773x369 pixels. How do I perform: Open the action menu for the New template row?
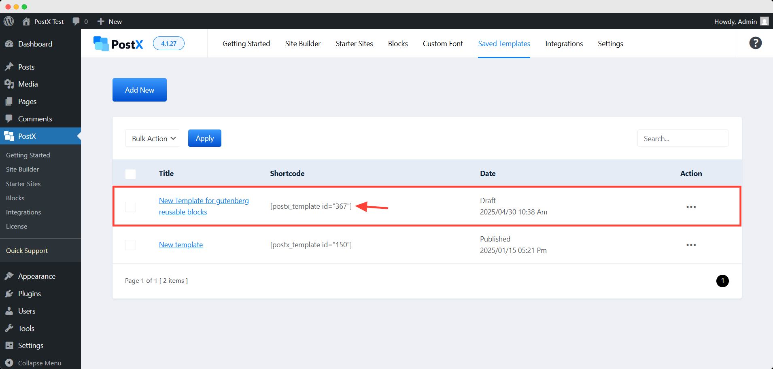click(691, 245)
